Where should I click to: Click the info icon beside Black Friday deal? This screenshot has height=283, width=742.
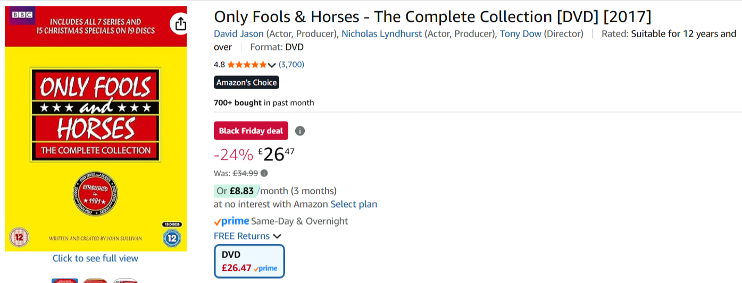coord(300,131)
